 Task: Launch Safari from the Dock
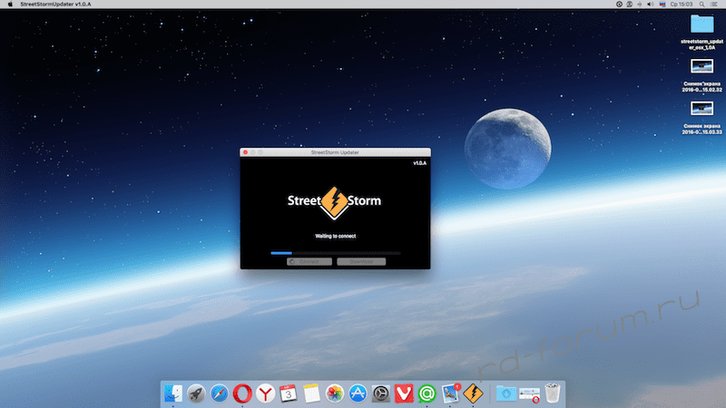coord(219,393)
